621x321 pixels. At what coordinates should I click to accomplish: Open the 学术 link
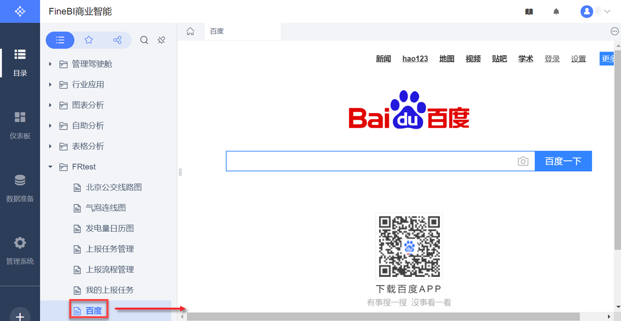(526, 59)
